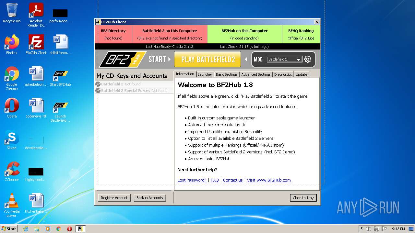
Task: Open Opera from the taskbar
Action: click(x=69, y=229)
